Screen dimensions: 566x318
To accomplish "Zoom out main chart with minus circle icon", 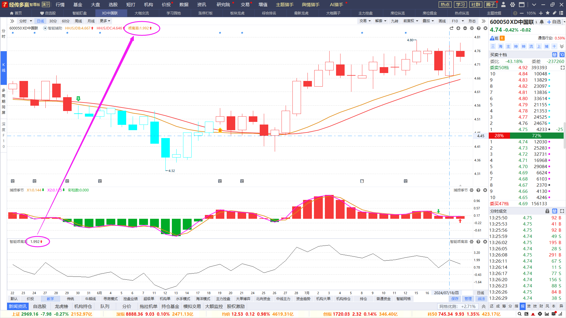I will click(x=465, y=28).
